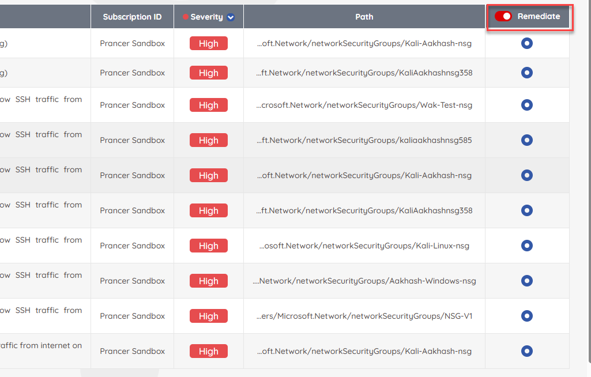591x377 pixels.
Task: Click the vertical scrollbar at right edge
Action: click(x=589, y=181)
